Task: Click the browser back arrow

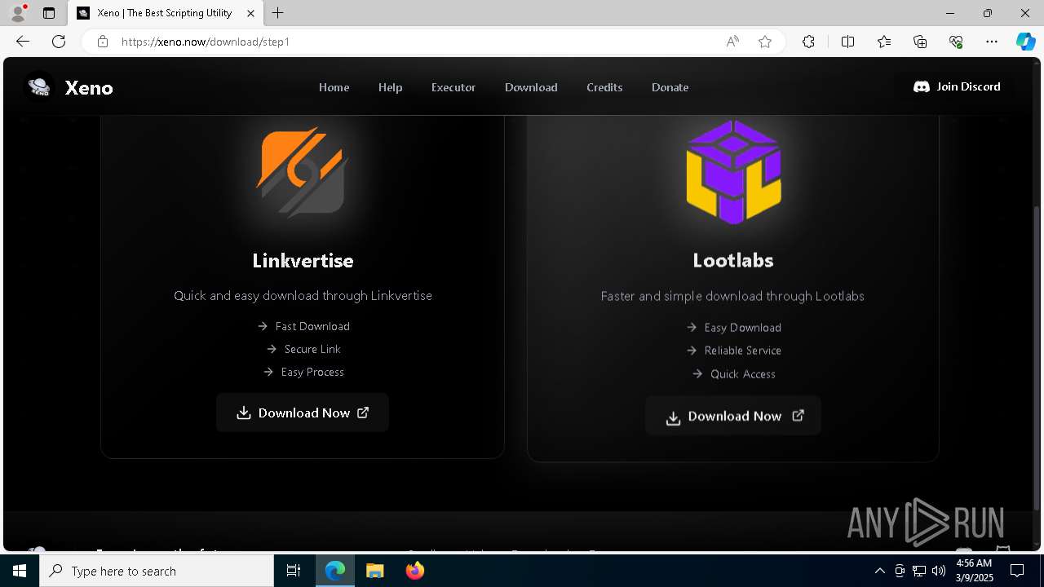Action: pyautogui.click(x=23, y=42)
